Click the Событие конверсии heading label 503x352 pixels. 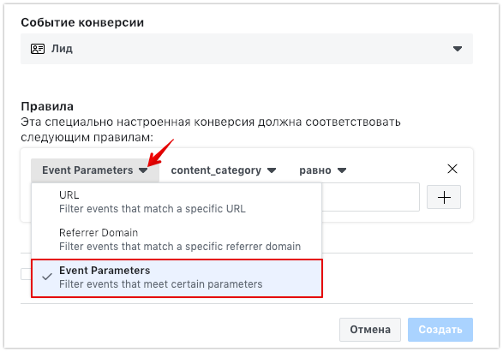(x=82, y=22)
